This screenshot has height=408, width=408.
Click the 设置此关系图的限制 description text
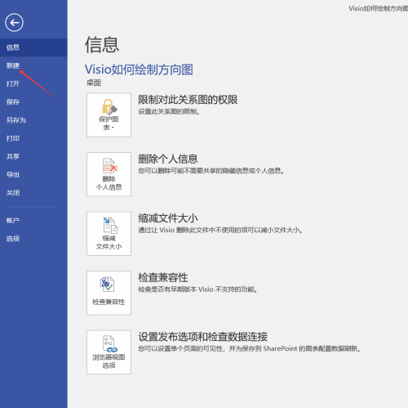(169, 112)
